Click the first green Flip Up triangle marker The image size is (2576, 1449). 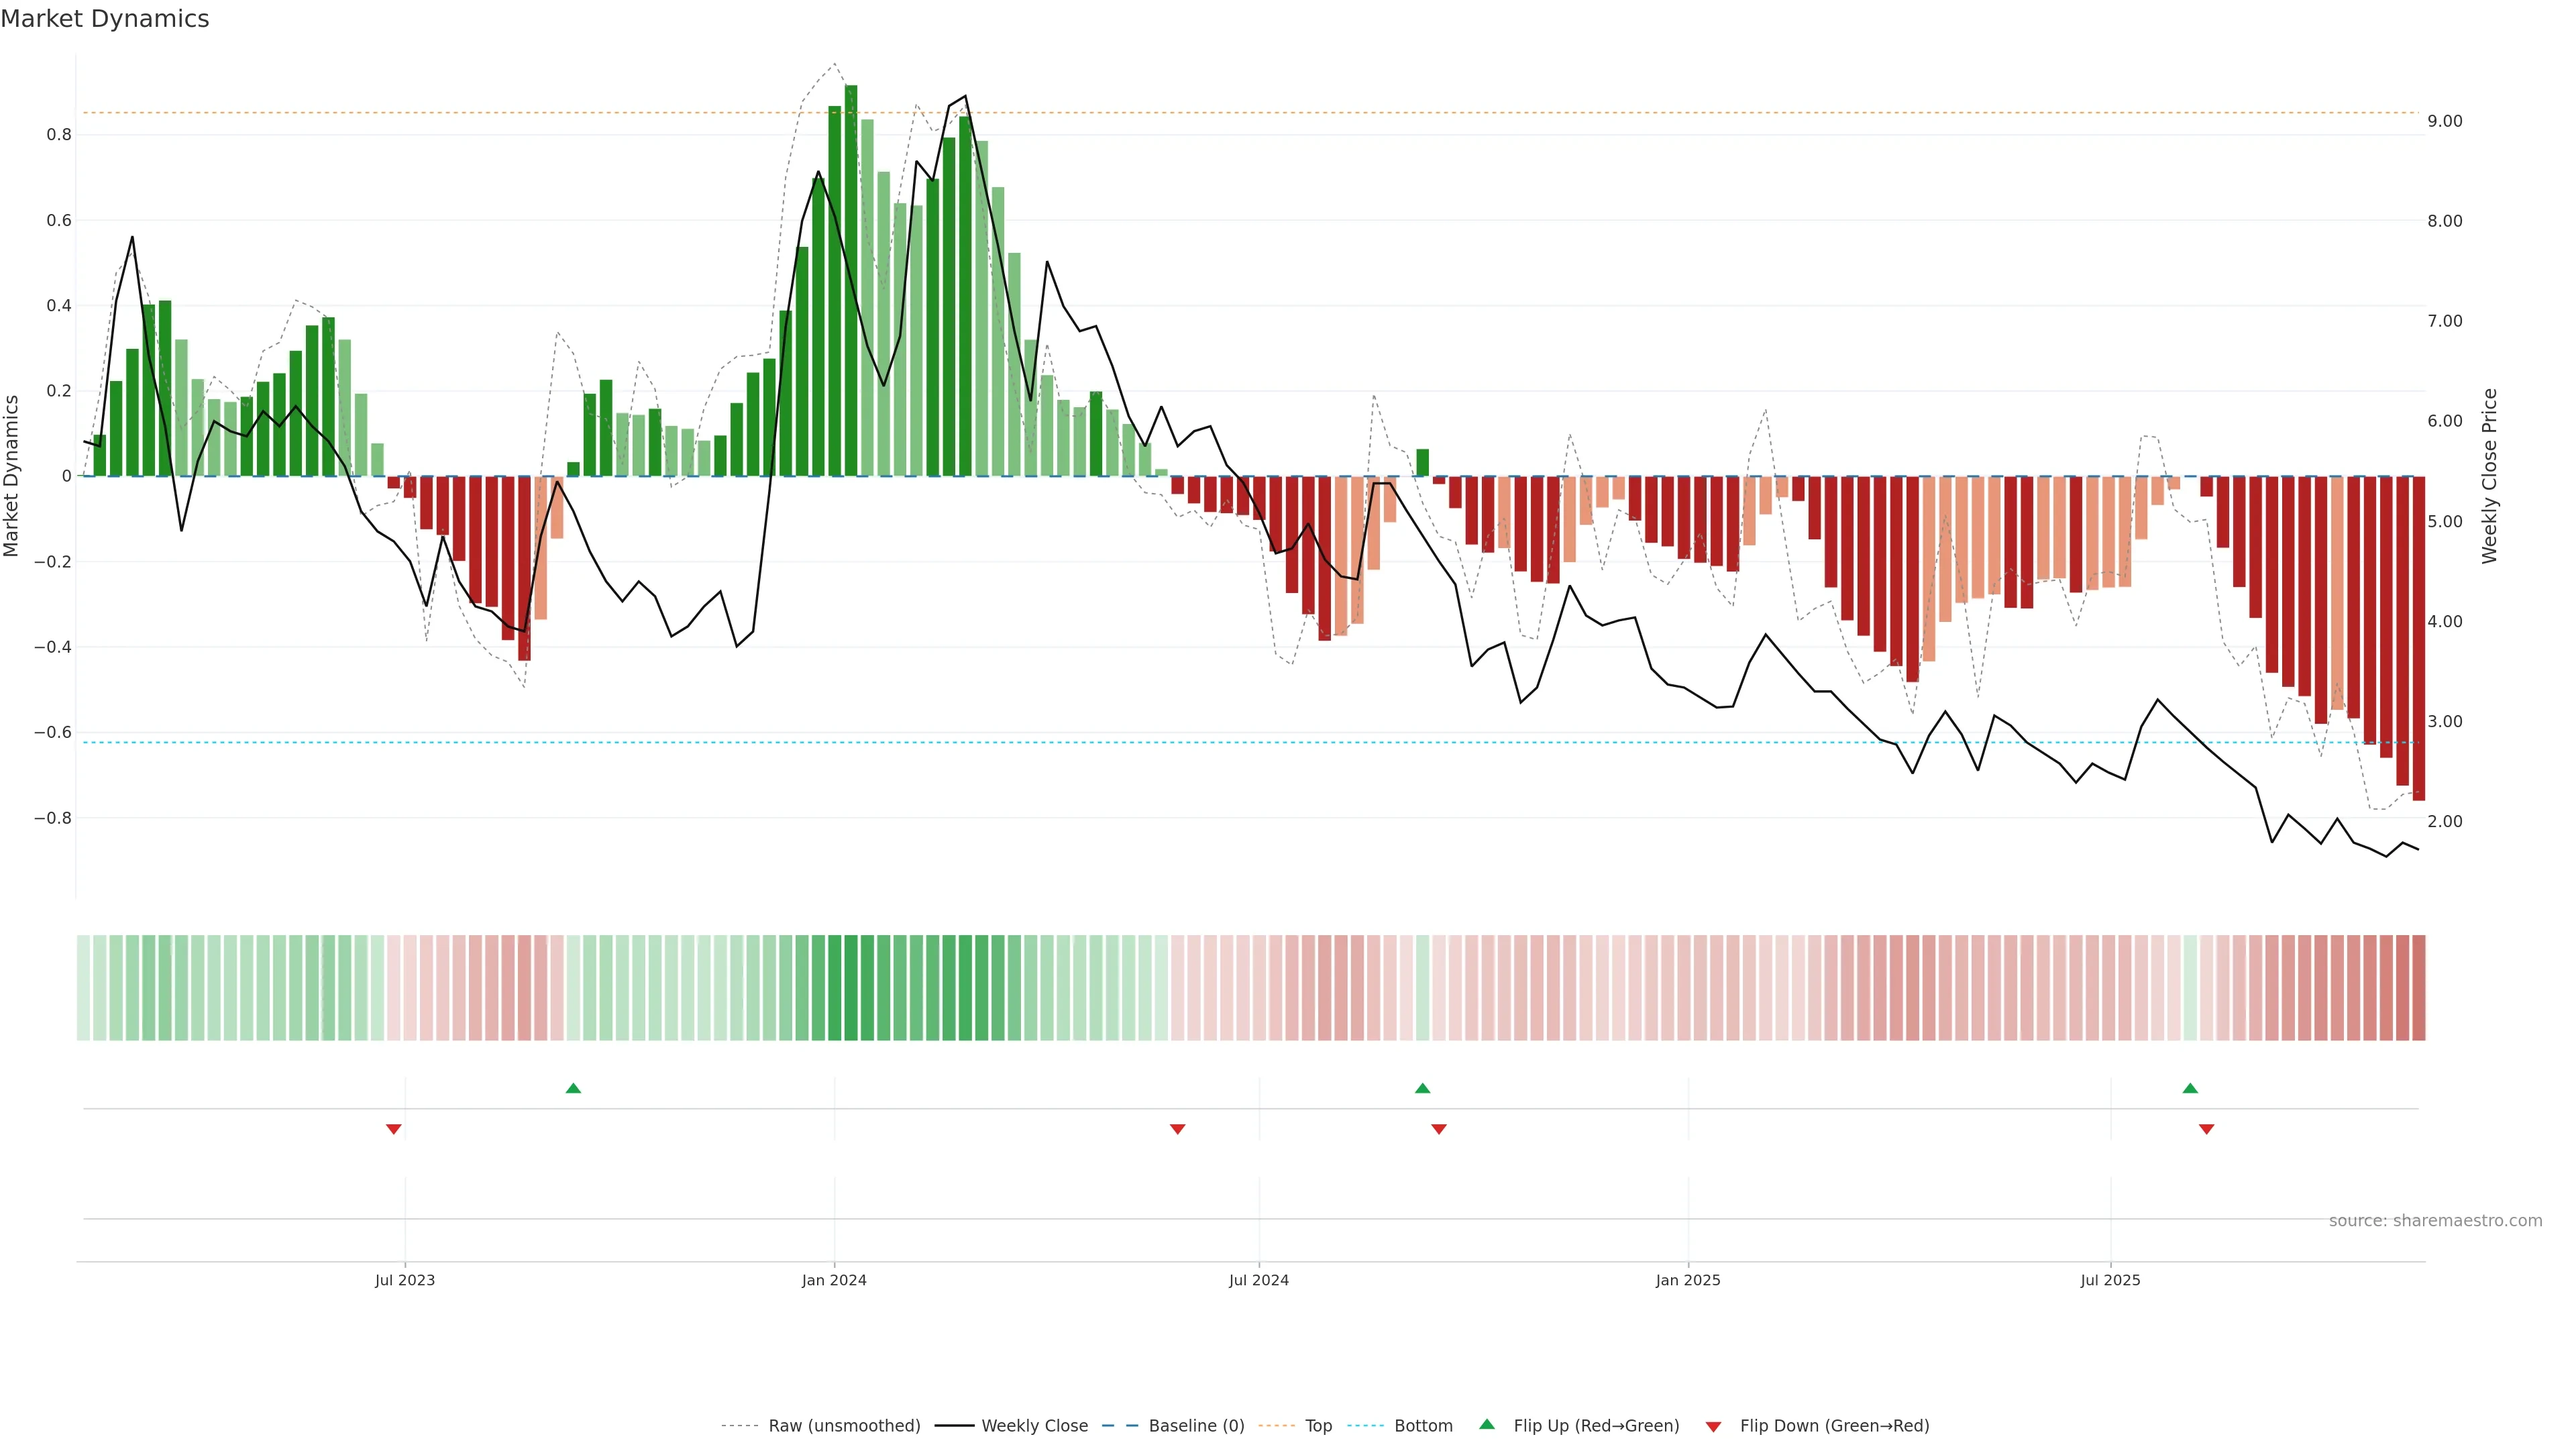click(x=573, y=1088)
